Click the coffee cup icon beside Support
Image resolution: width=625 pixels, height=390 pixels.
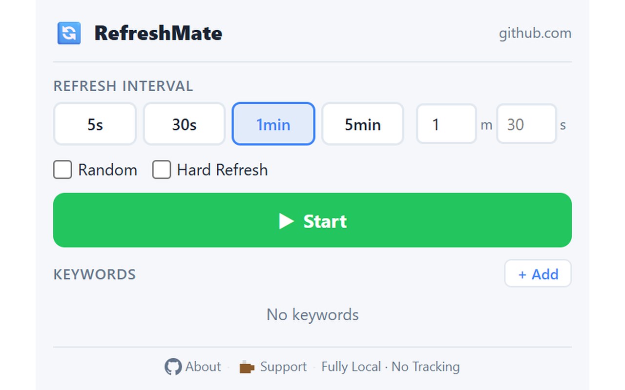[247, 367]
